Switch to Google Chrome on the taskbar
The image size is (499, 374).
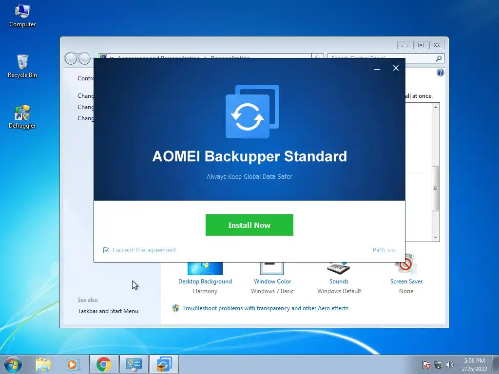104,364
